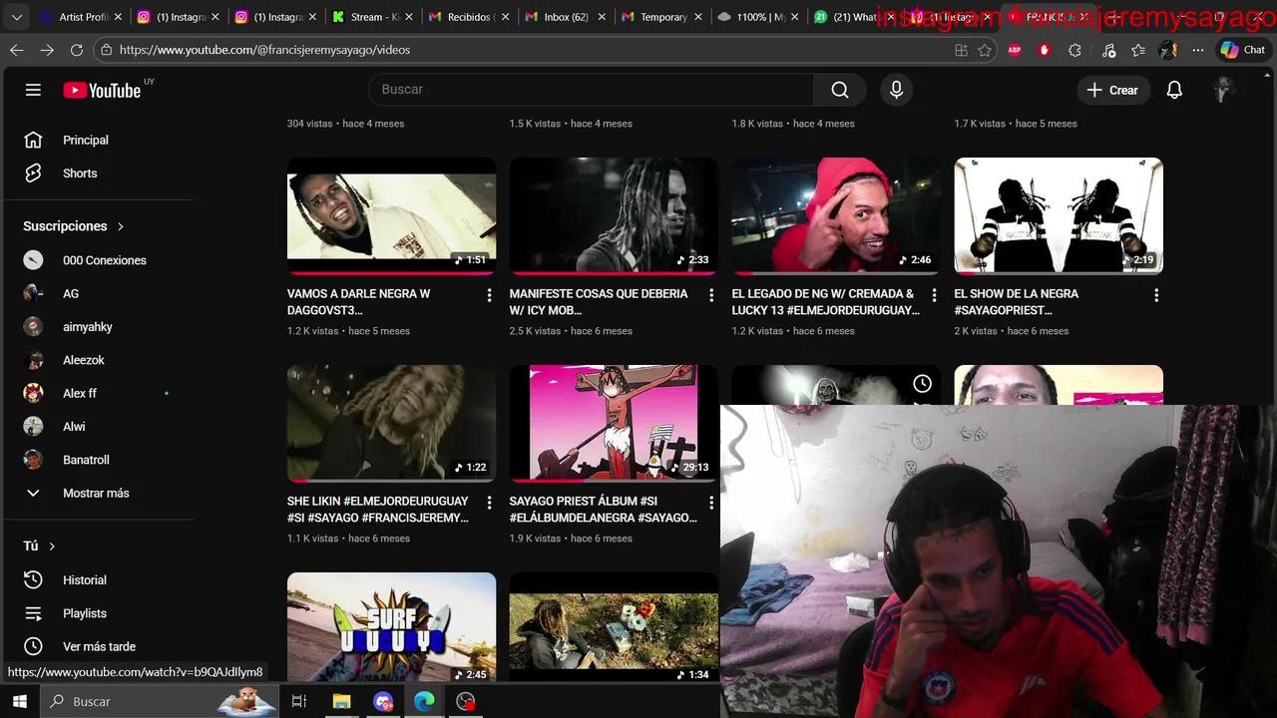Expand Mostrar más subscriptions
This screenshot has height=718, width=1277.
[x=98, y=494]
